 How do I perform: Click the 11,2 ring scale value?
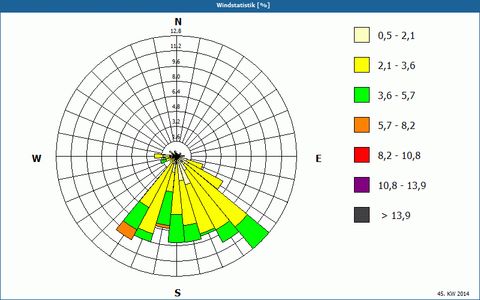(x=176, y=46)
